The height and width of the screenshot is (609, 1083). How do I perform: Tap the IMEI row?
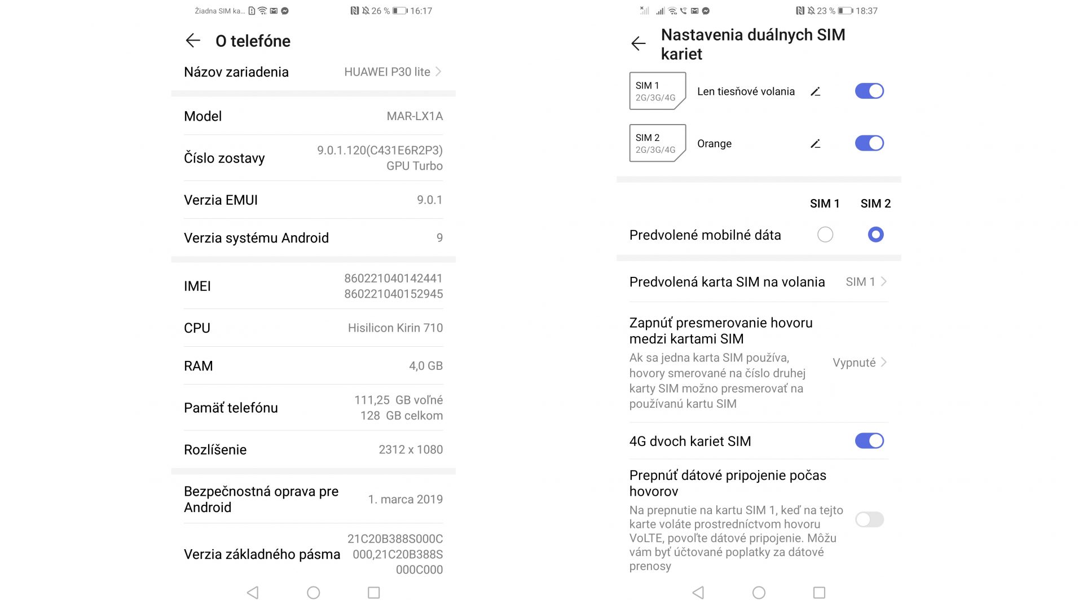(313, 286)
